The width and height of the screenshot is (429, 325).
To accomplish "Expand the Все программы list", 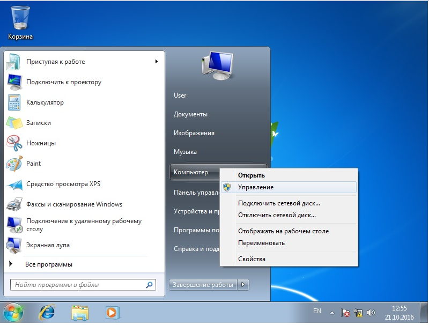I will 49,264.
